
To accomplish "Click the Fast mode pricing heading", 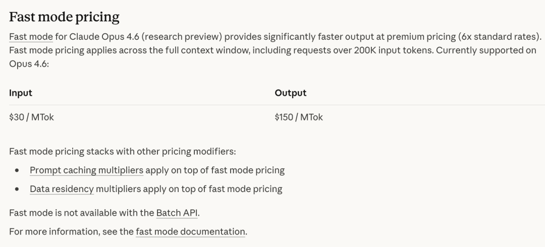I will coord(64,17).
